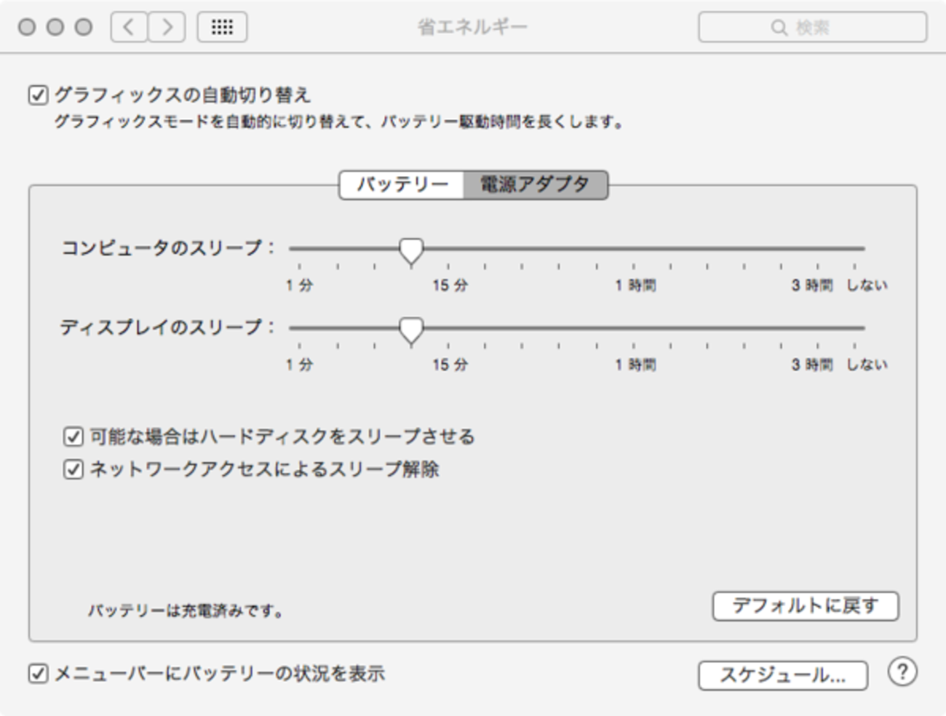Disable 可能な場合はハードディスクをスリープさせる checkbox
This screenshot has height=716, width=946.
coord(73,437)
